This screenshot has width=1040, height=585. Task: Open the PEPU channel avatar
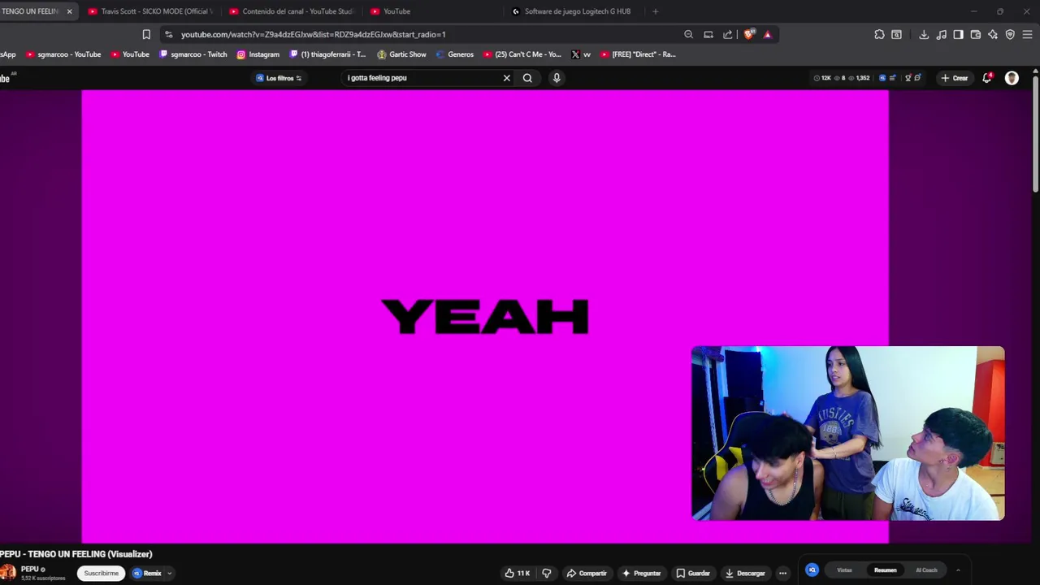point(8,573)
